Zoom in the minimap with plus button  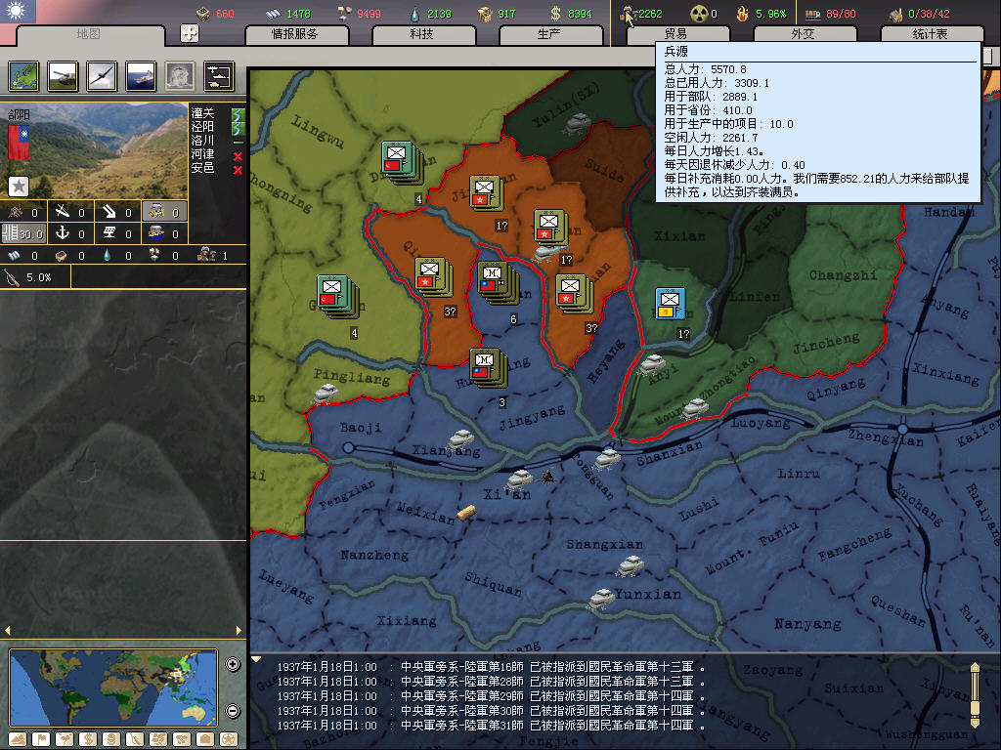(x=233, y=664)
